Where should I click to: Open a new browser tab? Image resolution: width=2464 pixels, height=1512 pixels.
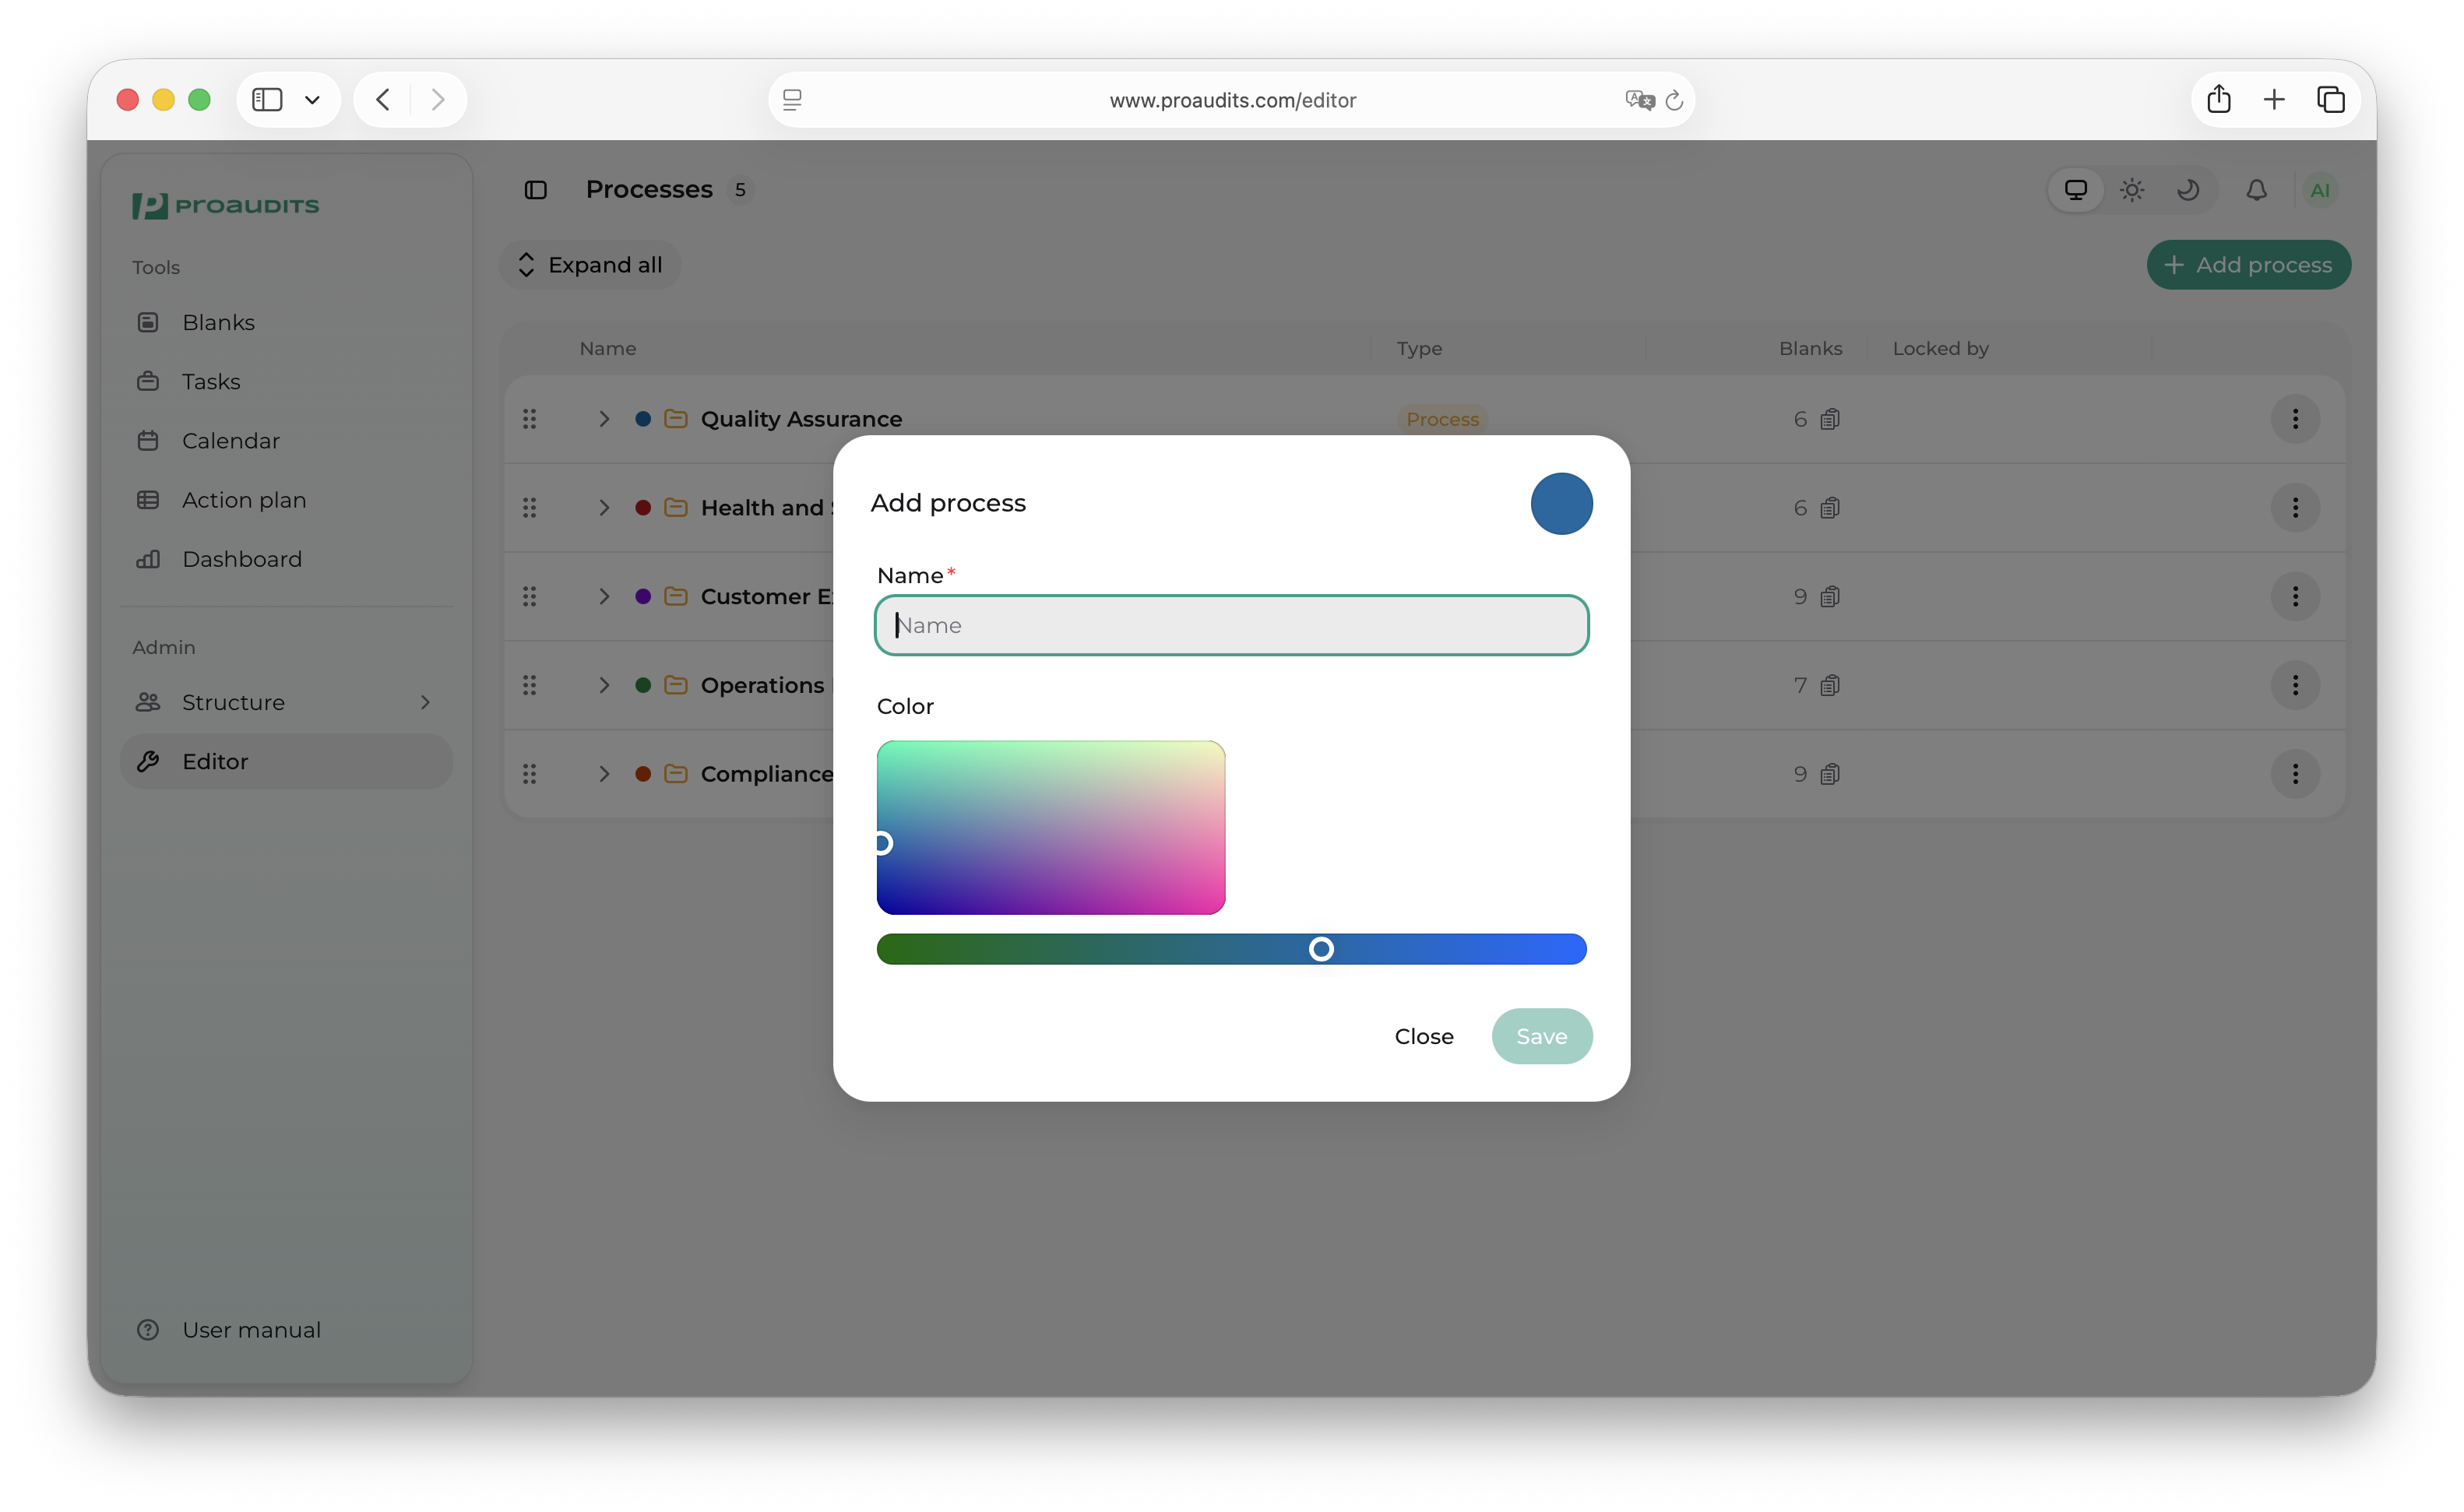tap(2274, 99)
